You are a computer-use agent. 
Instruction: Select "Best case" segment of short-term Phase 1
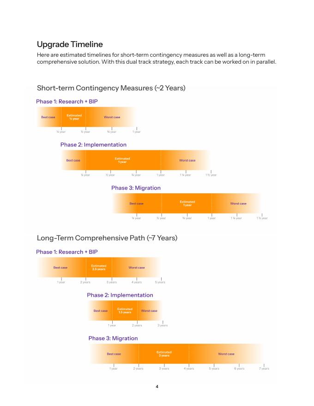tap(49, 117)
